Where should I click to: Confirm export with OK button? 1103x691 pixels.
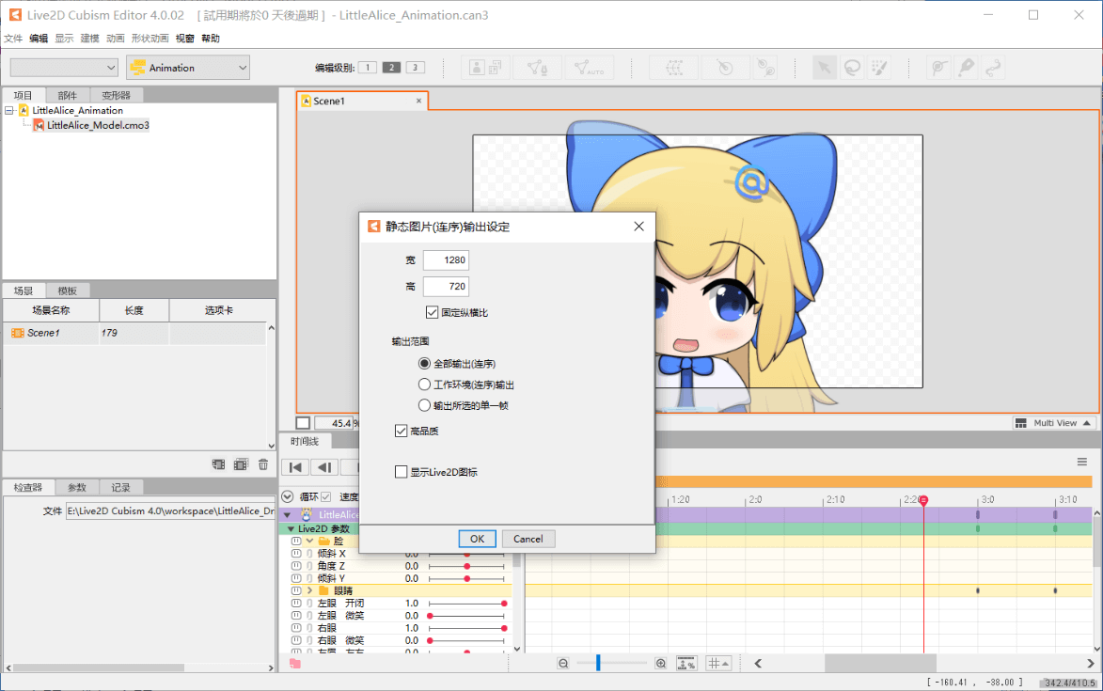click(x=477, y=539)
